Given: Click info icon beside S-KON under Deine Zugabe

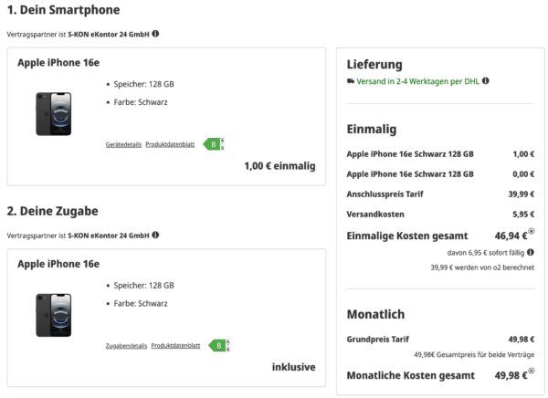Looking at the screenshot, I should [x=155, y=235].
